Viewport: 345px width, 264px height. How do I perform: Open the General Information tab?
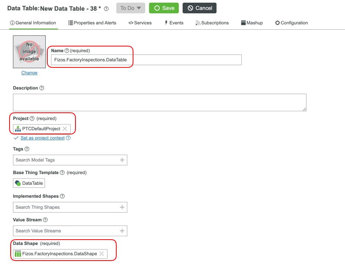pyautogui.click(x=33, y=23)
